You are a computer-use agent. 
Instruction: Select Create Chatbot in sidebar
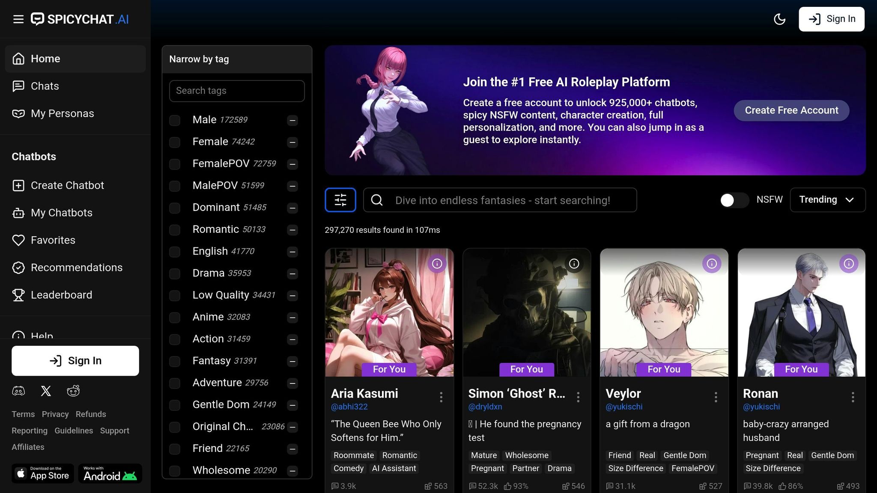click(75, 185)
